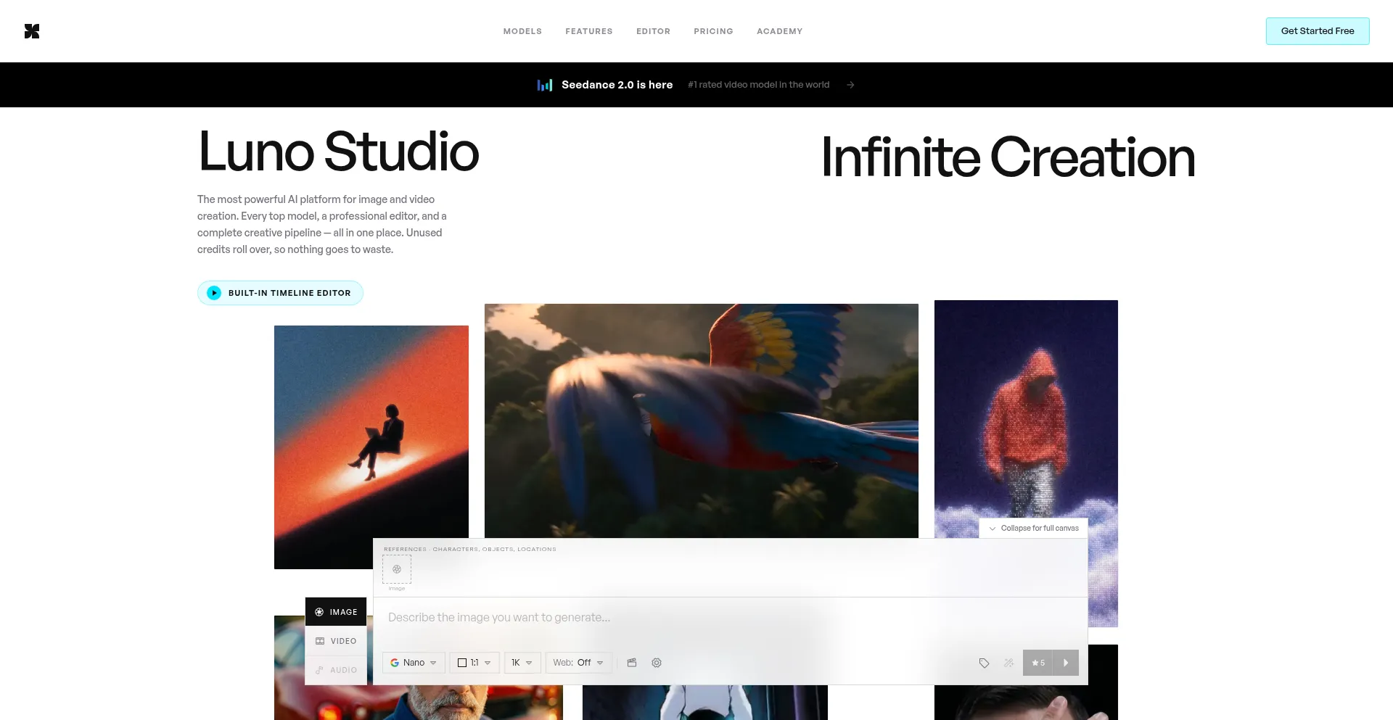Collapse for full canvas
Screen dimensions: 1393x720
click(x=1034, y=528)
